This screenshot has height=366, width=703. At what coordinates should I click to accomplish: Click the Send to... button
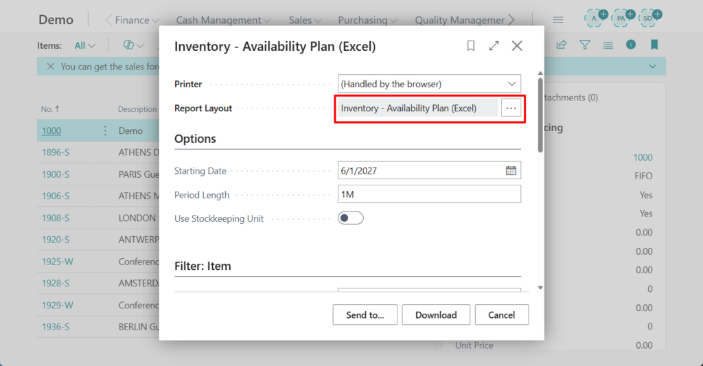365,314
